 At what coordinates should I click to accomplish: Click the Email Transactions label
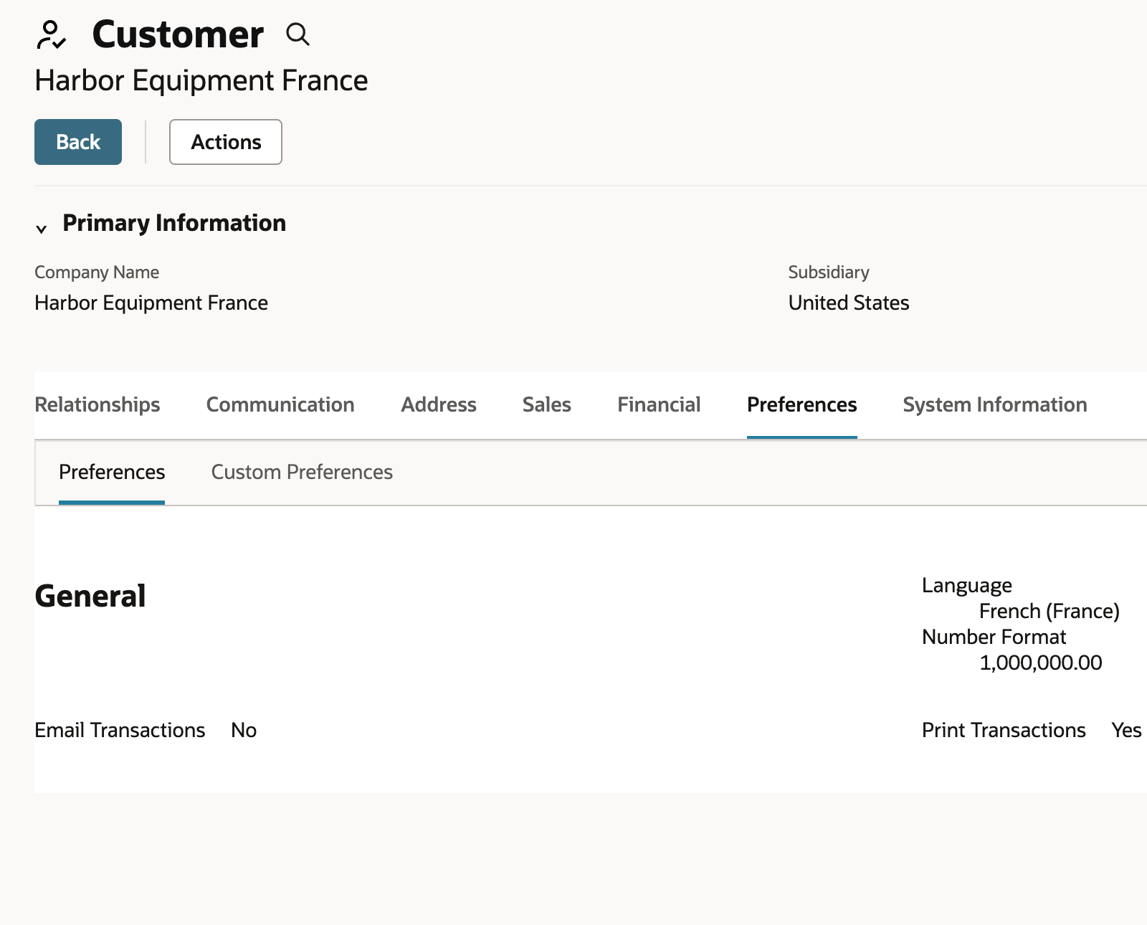(x=120, y=730)
